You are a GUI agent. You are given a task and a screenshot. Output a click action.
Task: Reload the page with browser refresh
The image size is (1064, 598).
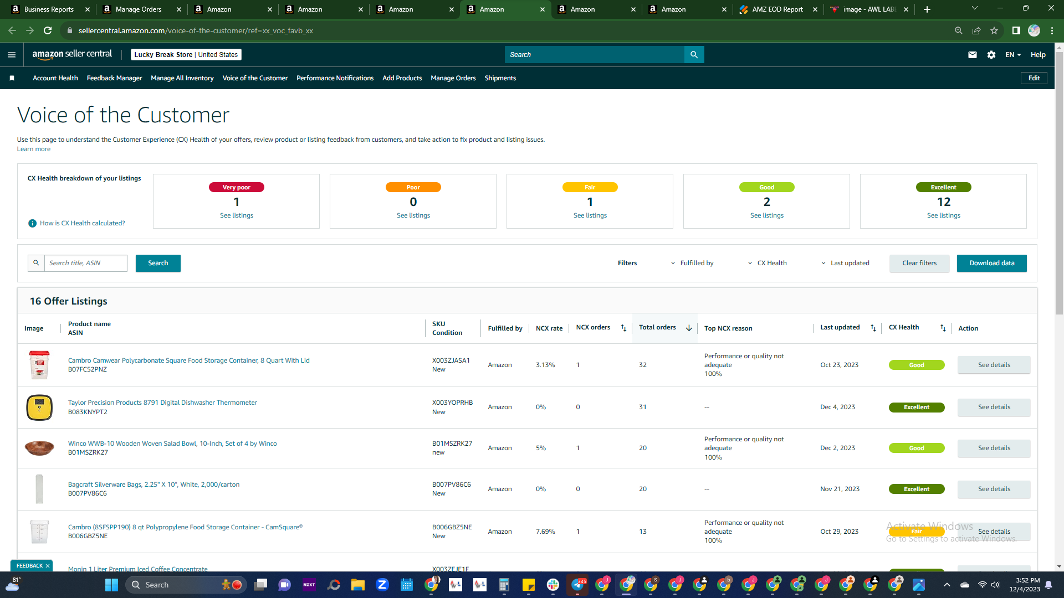(x=48, y=30)
